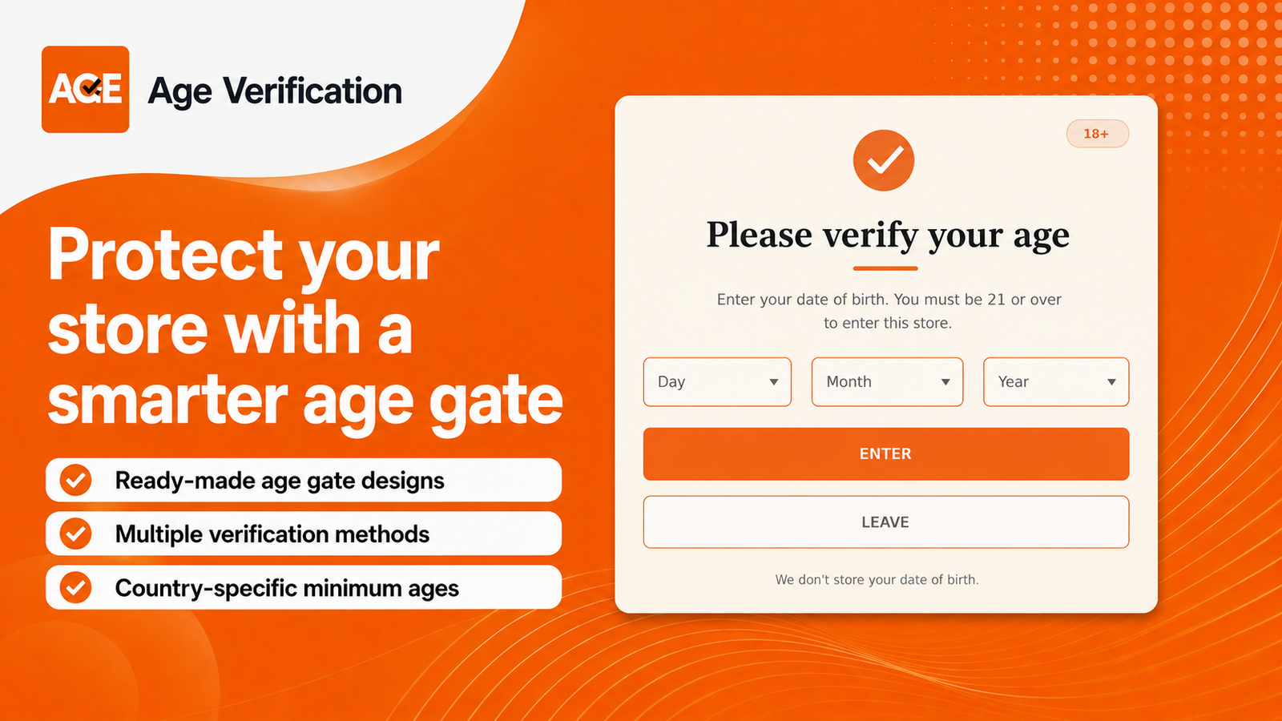Click the Age Verification title text
Viewport: 1282px width, 721px height.
(275, 91)
